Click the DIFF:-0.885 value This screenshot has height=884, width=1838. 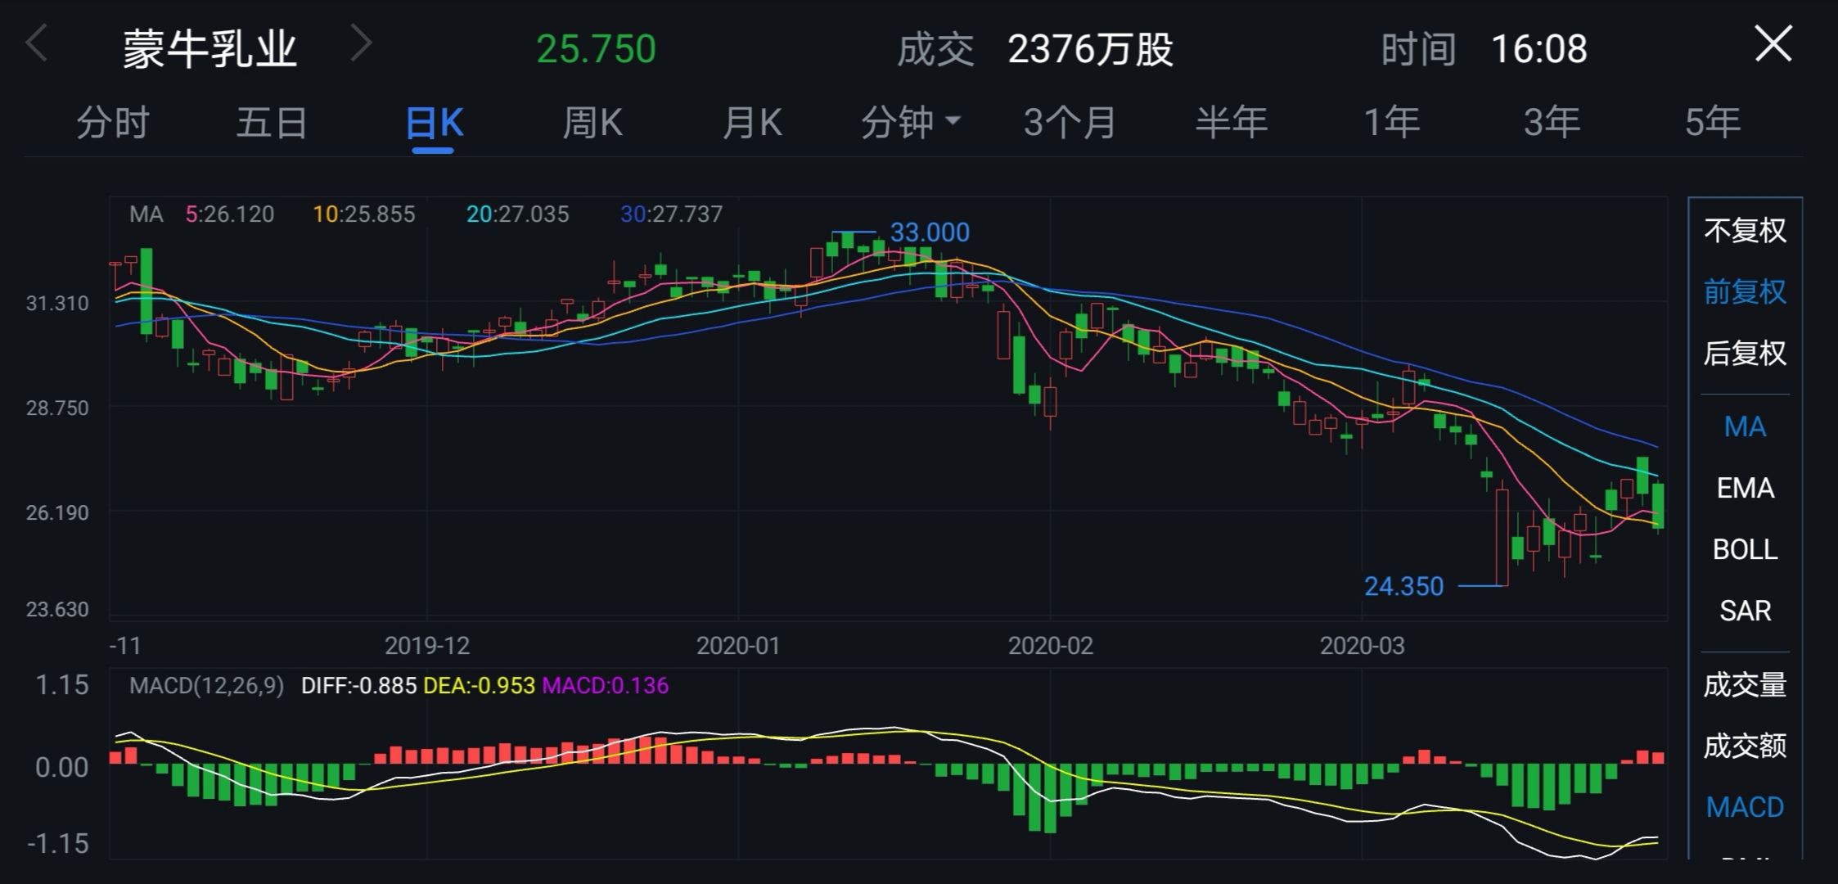point(358,686)
